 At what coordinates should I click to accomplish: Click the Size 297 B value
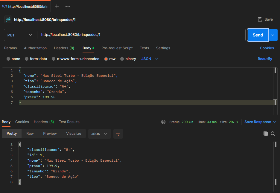tap(233, 122)
